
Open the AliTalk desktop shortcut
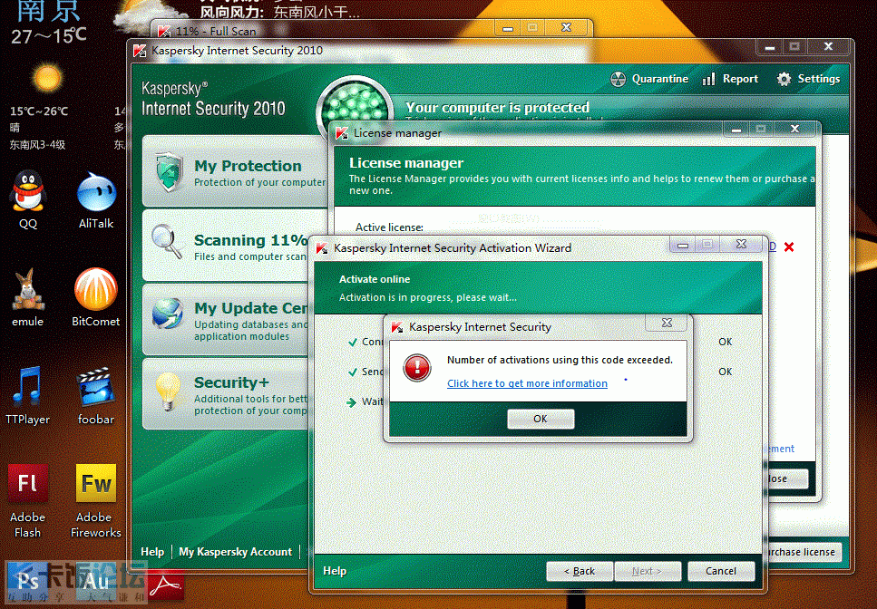(x=96, y=199)
